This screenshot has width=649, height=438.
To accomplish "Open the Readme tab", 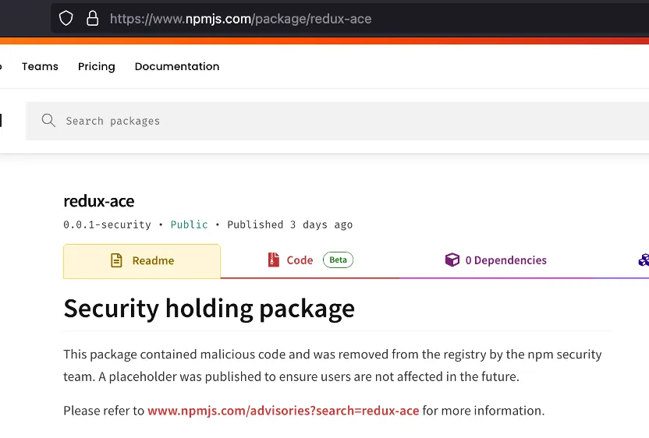I will [x=142, y=261].
